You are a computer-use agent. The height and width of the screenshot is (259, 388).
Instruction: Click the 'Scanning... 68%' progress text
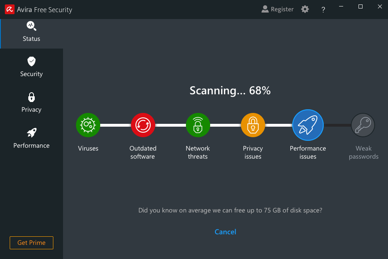click(x=230, y=91)
